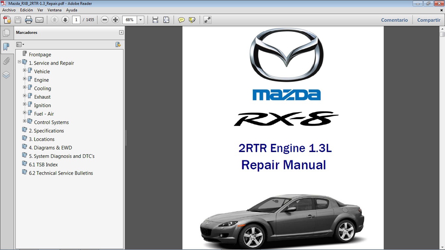Open the Edición menu

[x=26, y=10]
